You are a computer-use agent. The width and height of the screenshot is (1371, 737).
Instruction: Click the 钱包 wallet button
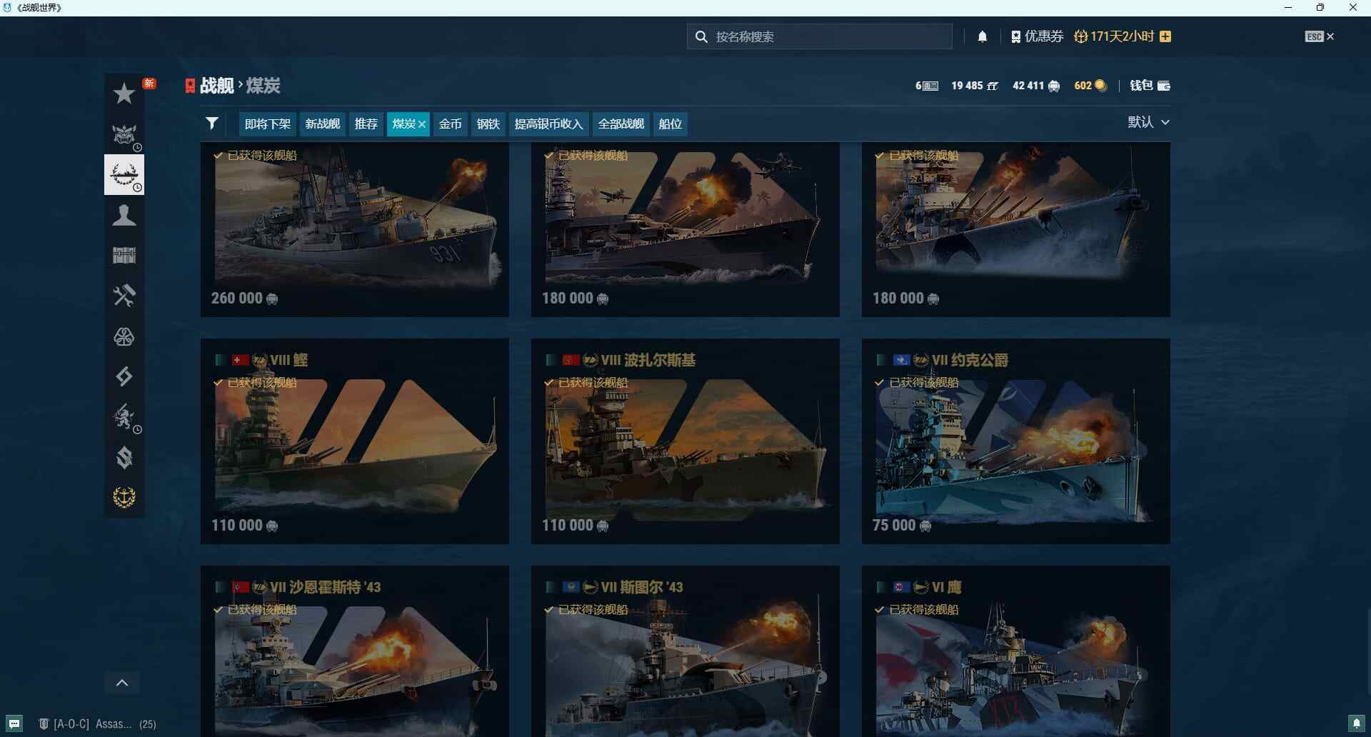coord(1150,86)
